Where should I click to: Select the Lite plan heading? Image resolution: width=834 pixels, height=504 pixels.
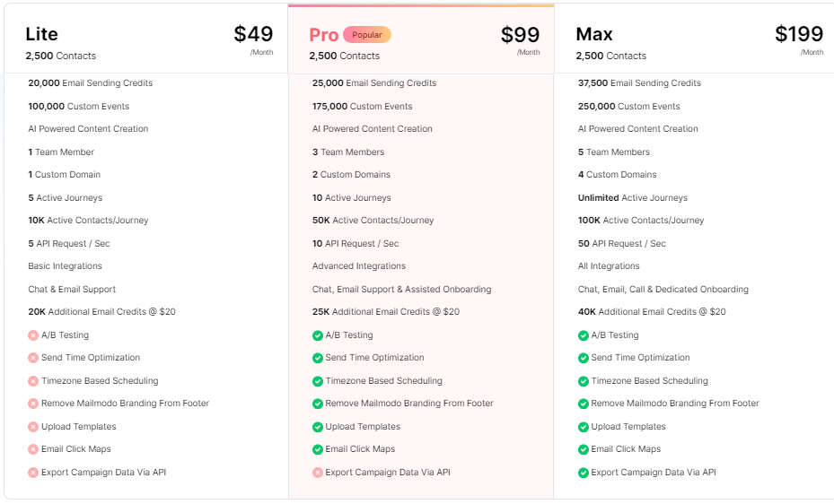click(41, 34)
